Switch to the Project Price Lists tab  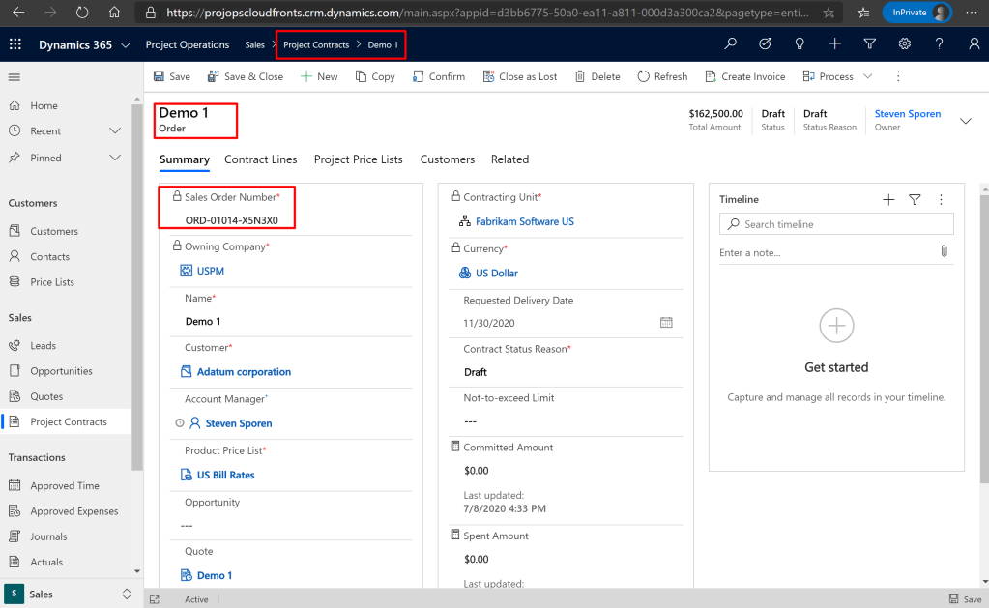click(358, 159)
